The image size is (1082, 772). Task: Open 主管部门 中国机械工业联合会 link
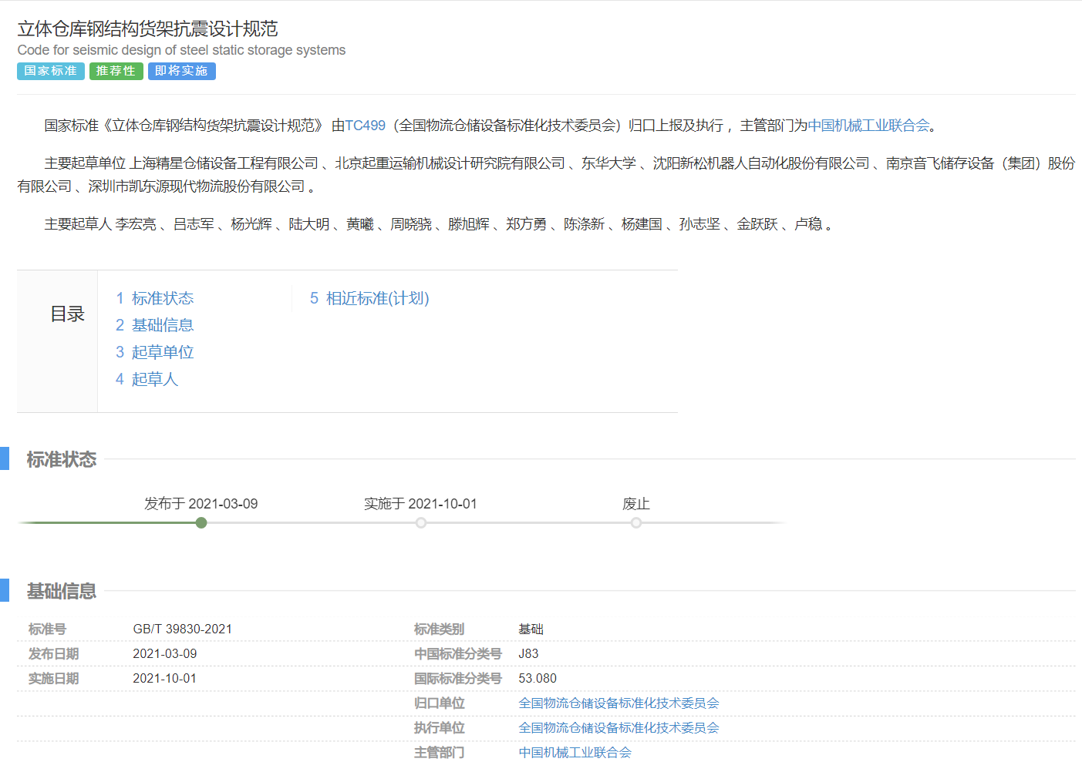pos(575,753)
